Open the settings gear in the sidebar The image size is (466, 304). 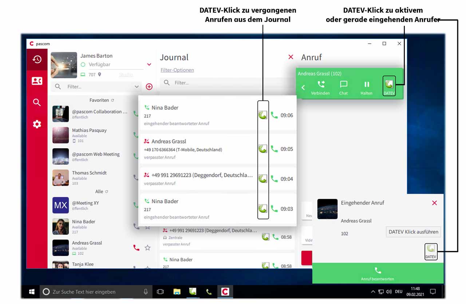(x=37, y=124)
